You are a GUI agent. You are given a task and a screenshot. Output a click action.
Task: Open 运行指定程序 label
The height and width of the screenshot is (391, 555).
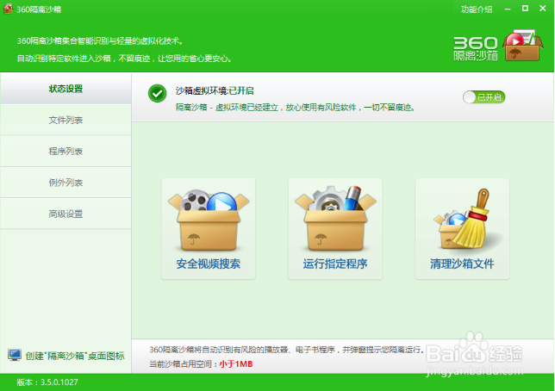click(x=335, y=264)
